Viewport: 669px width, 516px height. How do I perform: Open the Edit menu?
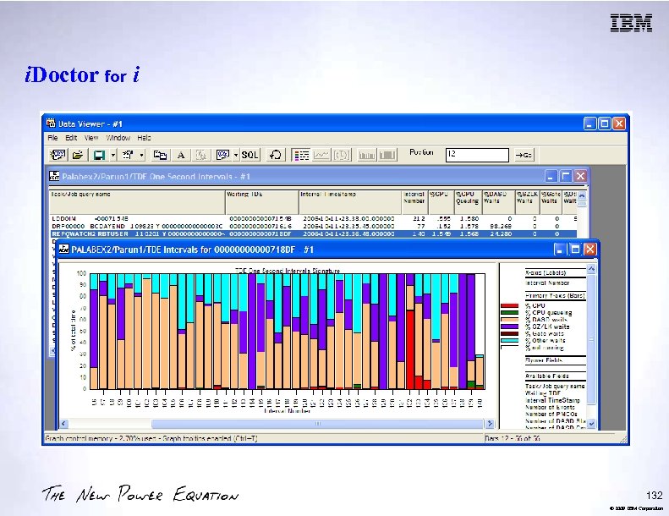(x=71, y=137)
